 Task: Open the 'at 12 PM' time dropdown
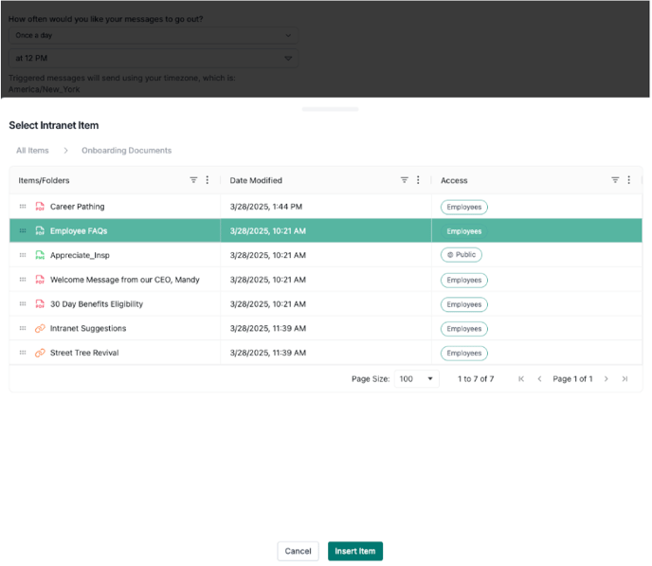click(x=154, y=58)
